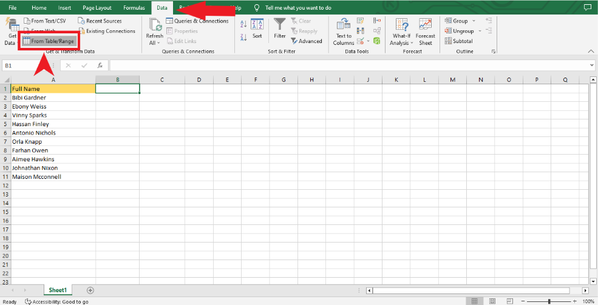Click the Filter funnel icon
The image size is (598, 305).
[x=279, y=24]
